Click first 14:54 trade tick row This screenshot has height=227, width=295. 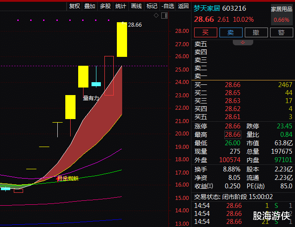tap(243, 206)
